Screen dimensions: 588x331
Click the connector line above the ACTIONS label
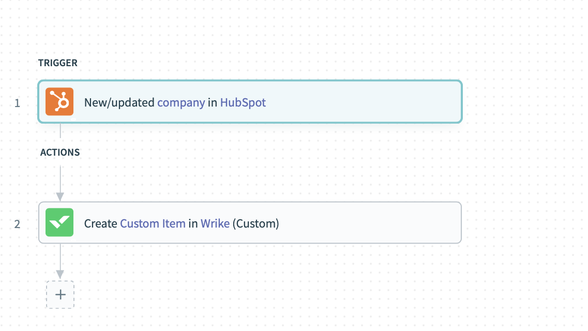click(61, 131)
